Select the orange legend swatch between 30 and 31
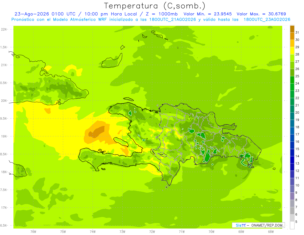This screenshot has height=235, width=304. [292, 36]
